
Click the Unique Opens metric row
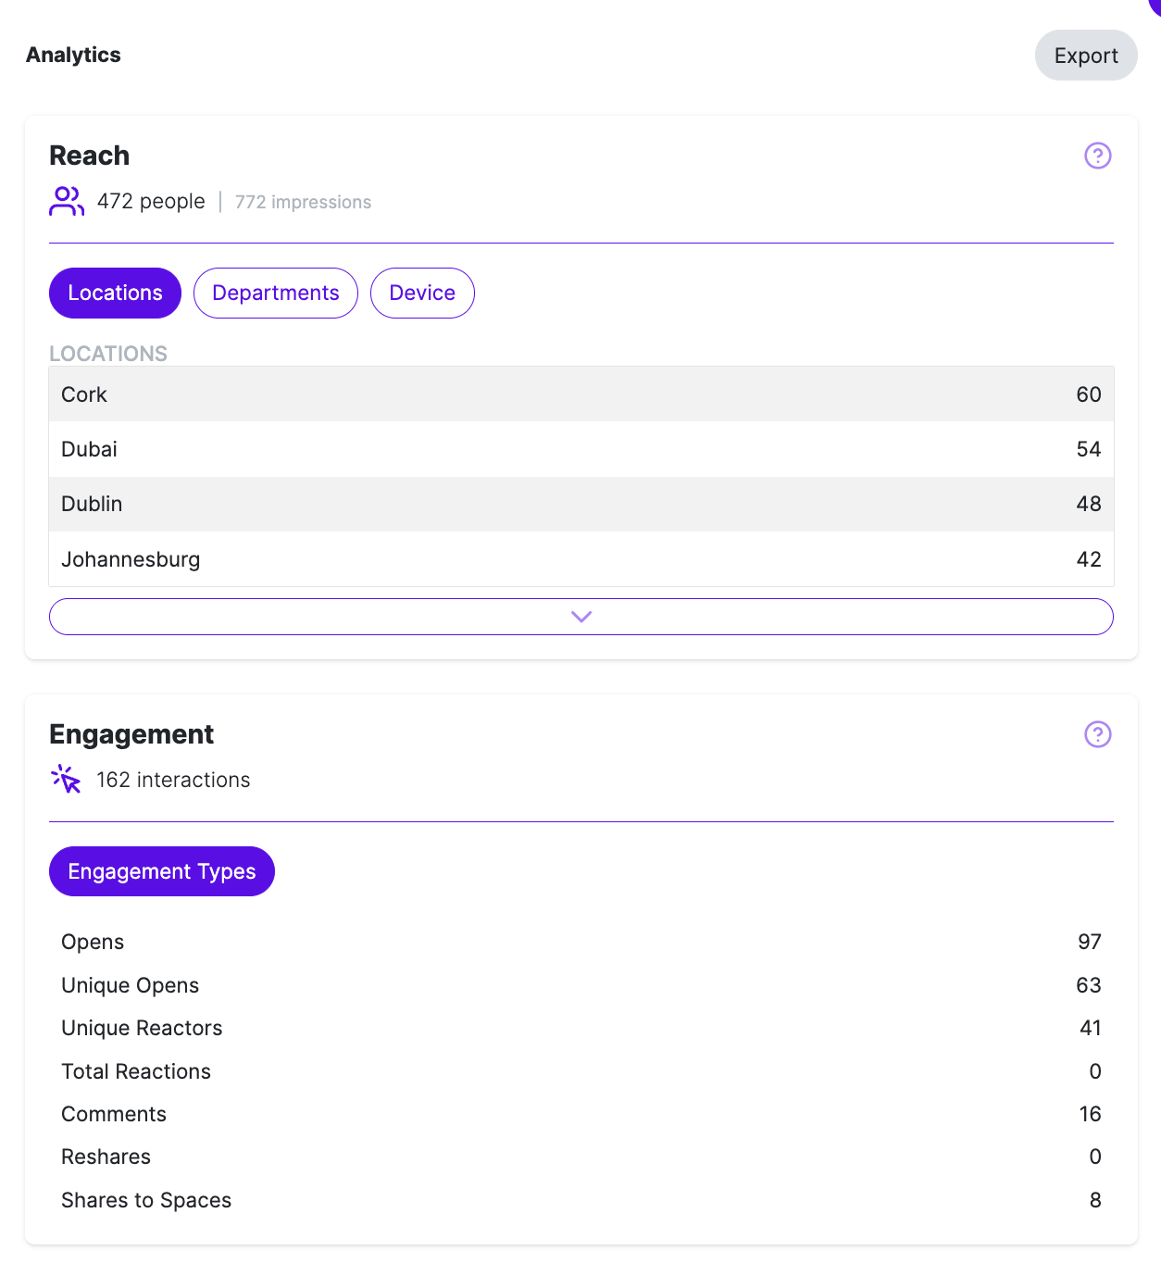(x=581, y=985)
